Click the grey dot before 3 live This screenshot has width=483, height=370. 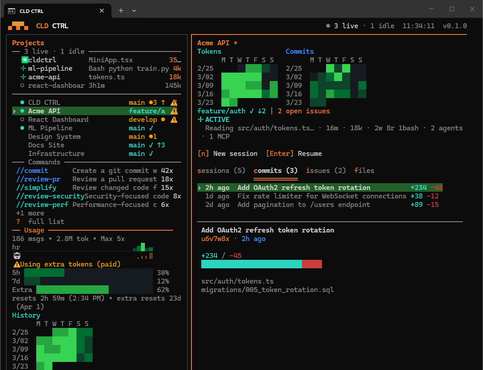pyautogui.click(x=328, y=26)
